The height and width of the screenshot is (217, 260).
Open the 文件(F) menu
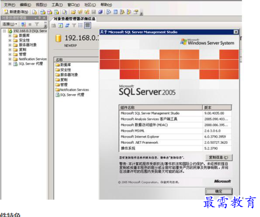10,5
